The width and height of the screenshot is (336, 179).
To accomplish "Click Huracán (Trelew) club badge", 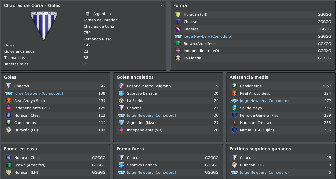I will (x=234, y=123).
